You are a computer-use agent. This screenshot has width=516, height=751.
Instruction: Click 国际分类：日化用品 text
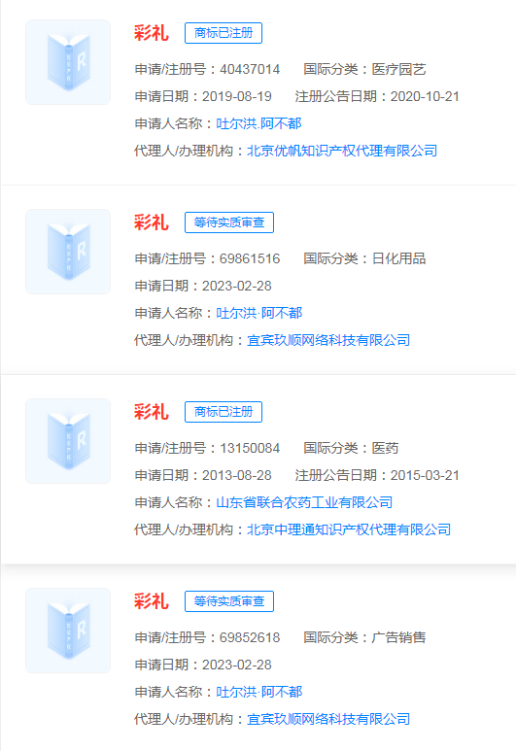click(x=364, y=258)
